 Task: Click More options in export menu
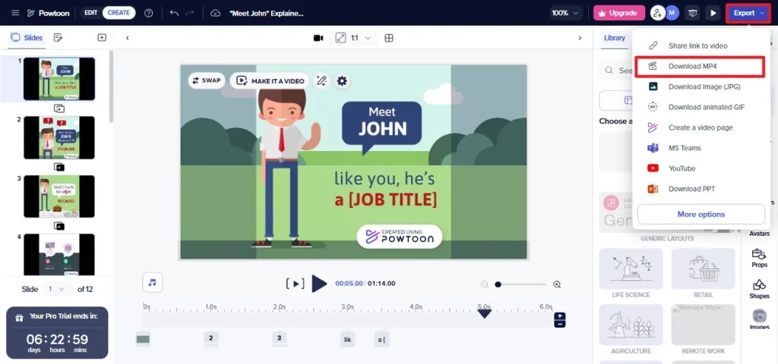(701, 214)
